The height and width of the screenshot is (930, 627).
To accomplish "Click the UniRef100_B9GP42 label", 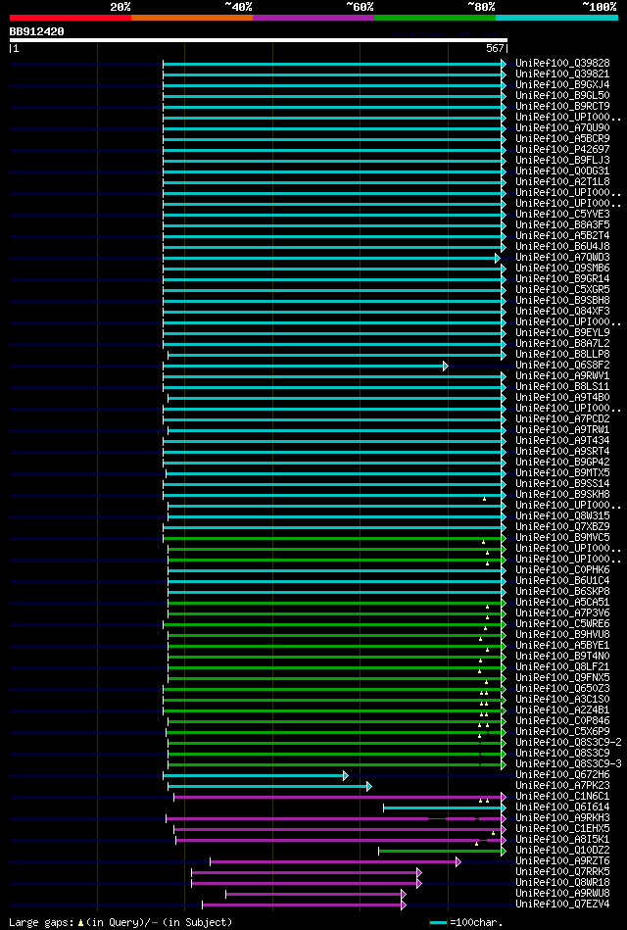I will [562, 462].
